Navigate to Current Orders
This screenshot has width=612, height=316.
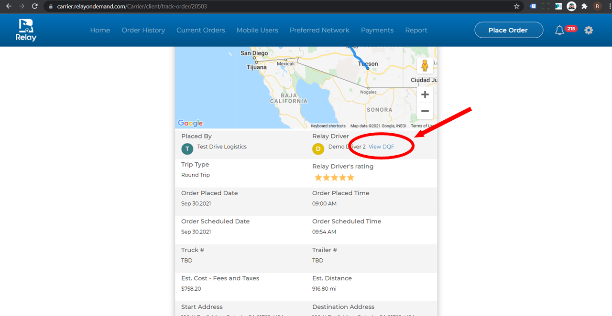click(200, 30)
